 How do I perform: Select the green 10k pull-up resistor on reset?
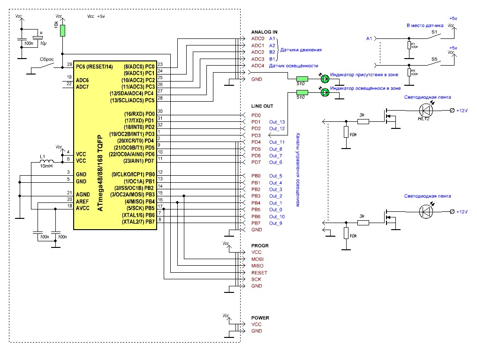click(x=63, y=31)
